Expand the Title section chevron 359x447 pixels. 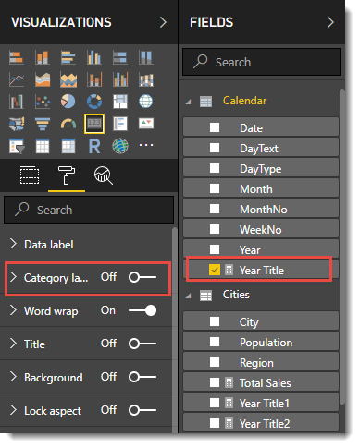pyautogui.click(x=13, y=344)
